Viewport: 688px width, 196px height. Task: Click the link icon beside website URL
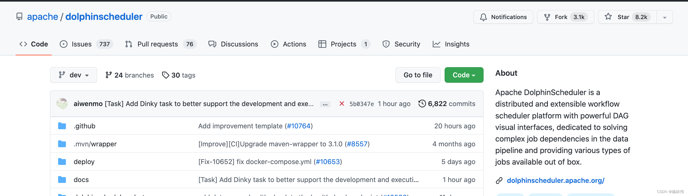[x=499, y=181]
